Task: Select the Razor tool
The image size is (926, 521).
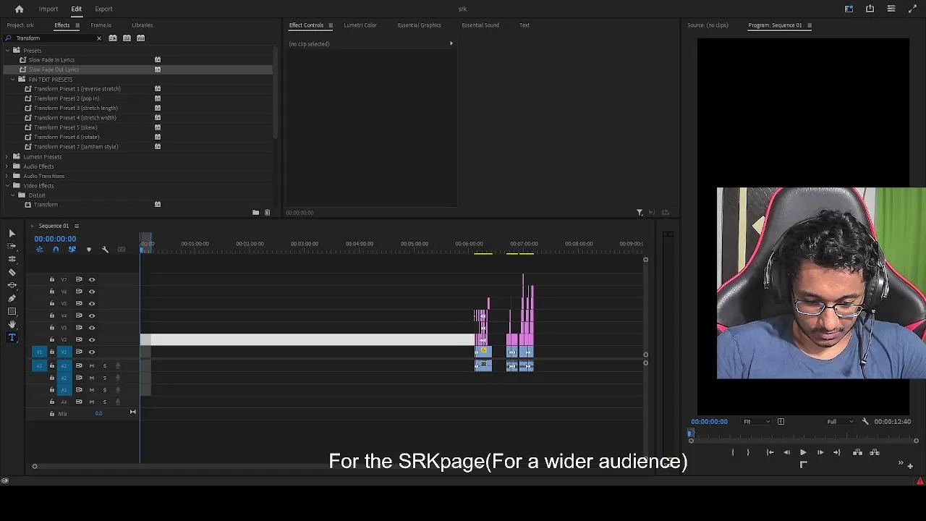Action: coord(12,272)
